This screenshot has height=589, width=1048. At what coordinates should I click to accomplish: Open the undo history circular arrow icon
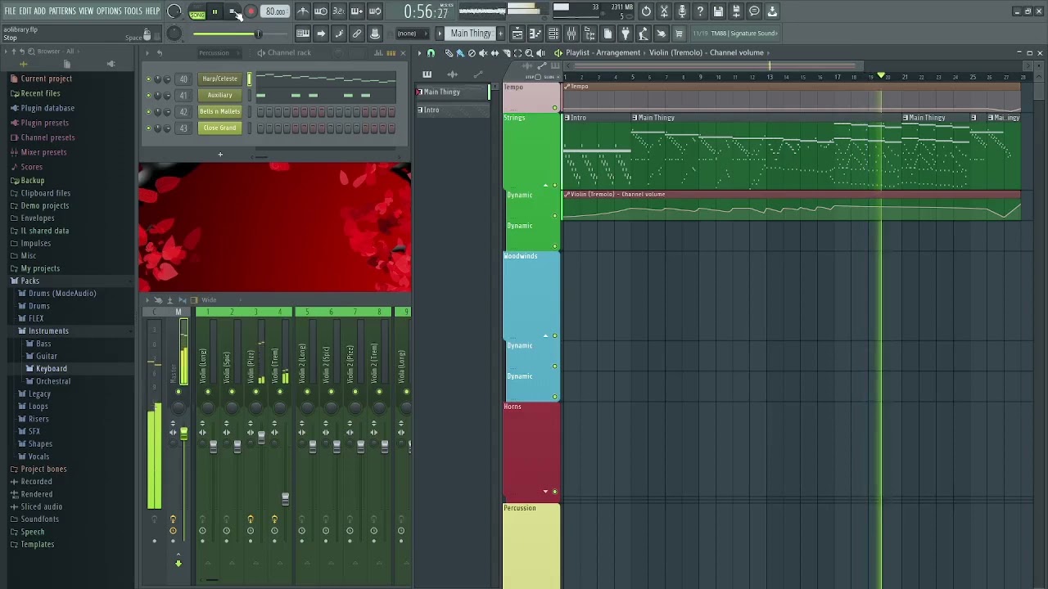[646, 11]
